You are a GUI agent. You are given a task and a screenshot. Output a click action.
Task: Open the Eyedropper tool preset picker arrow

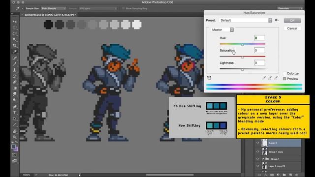[22, 8]
